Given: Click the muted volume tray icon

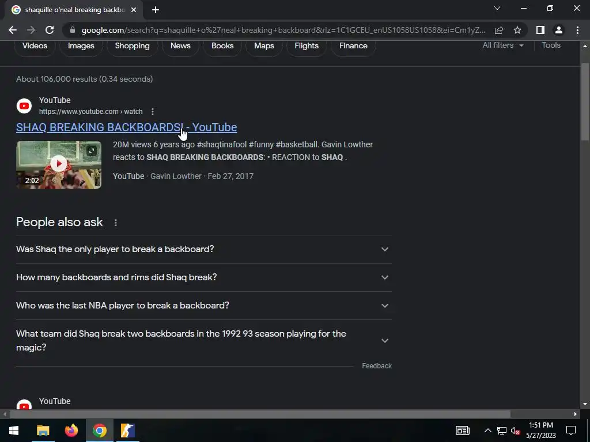Looking at the screenshot, I should click(516, 430).
